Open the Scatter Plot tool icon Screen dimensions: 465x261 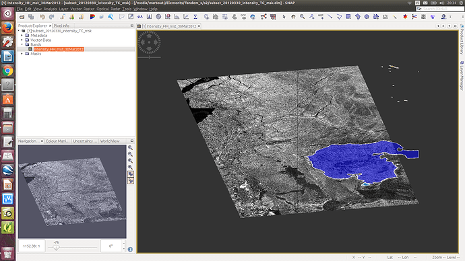click(186, 17)
